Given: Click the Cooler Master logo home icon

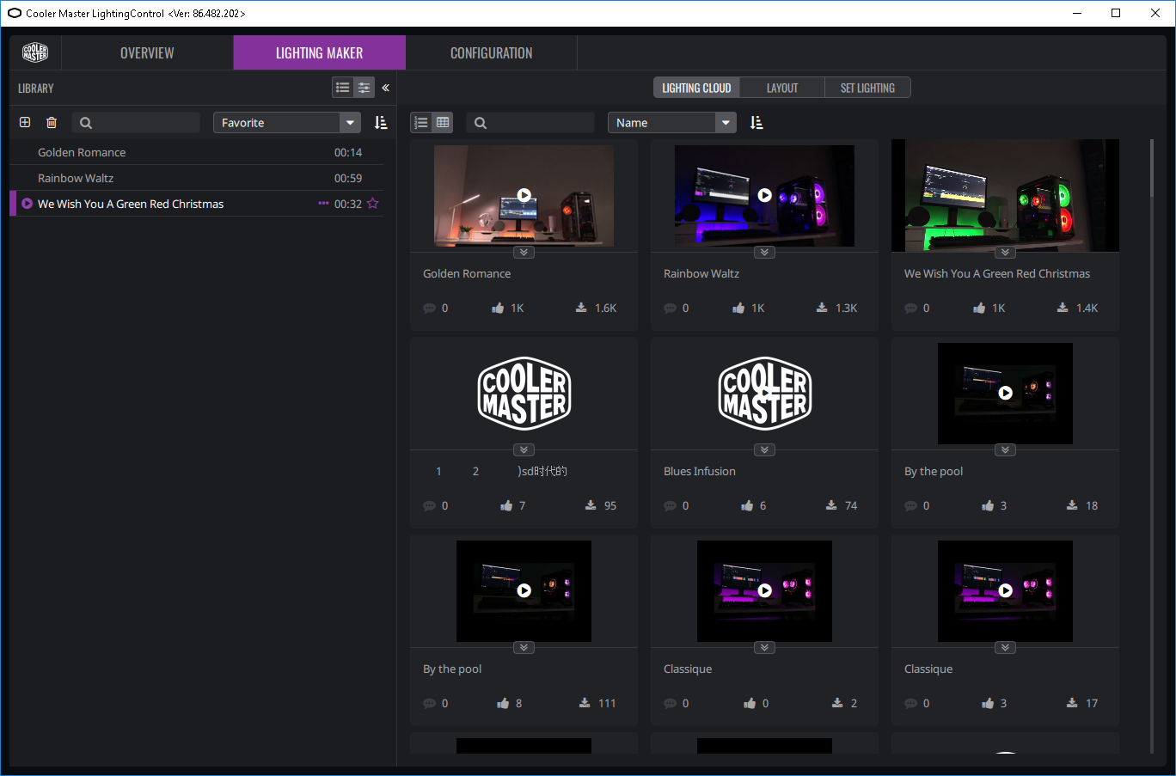Looking at the screenshot, I should [x=35, y=52].
